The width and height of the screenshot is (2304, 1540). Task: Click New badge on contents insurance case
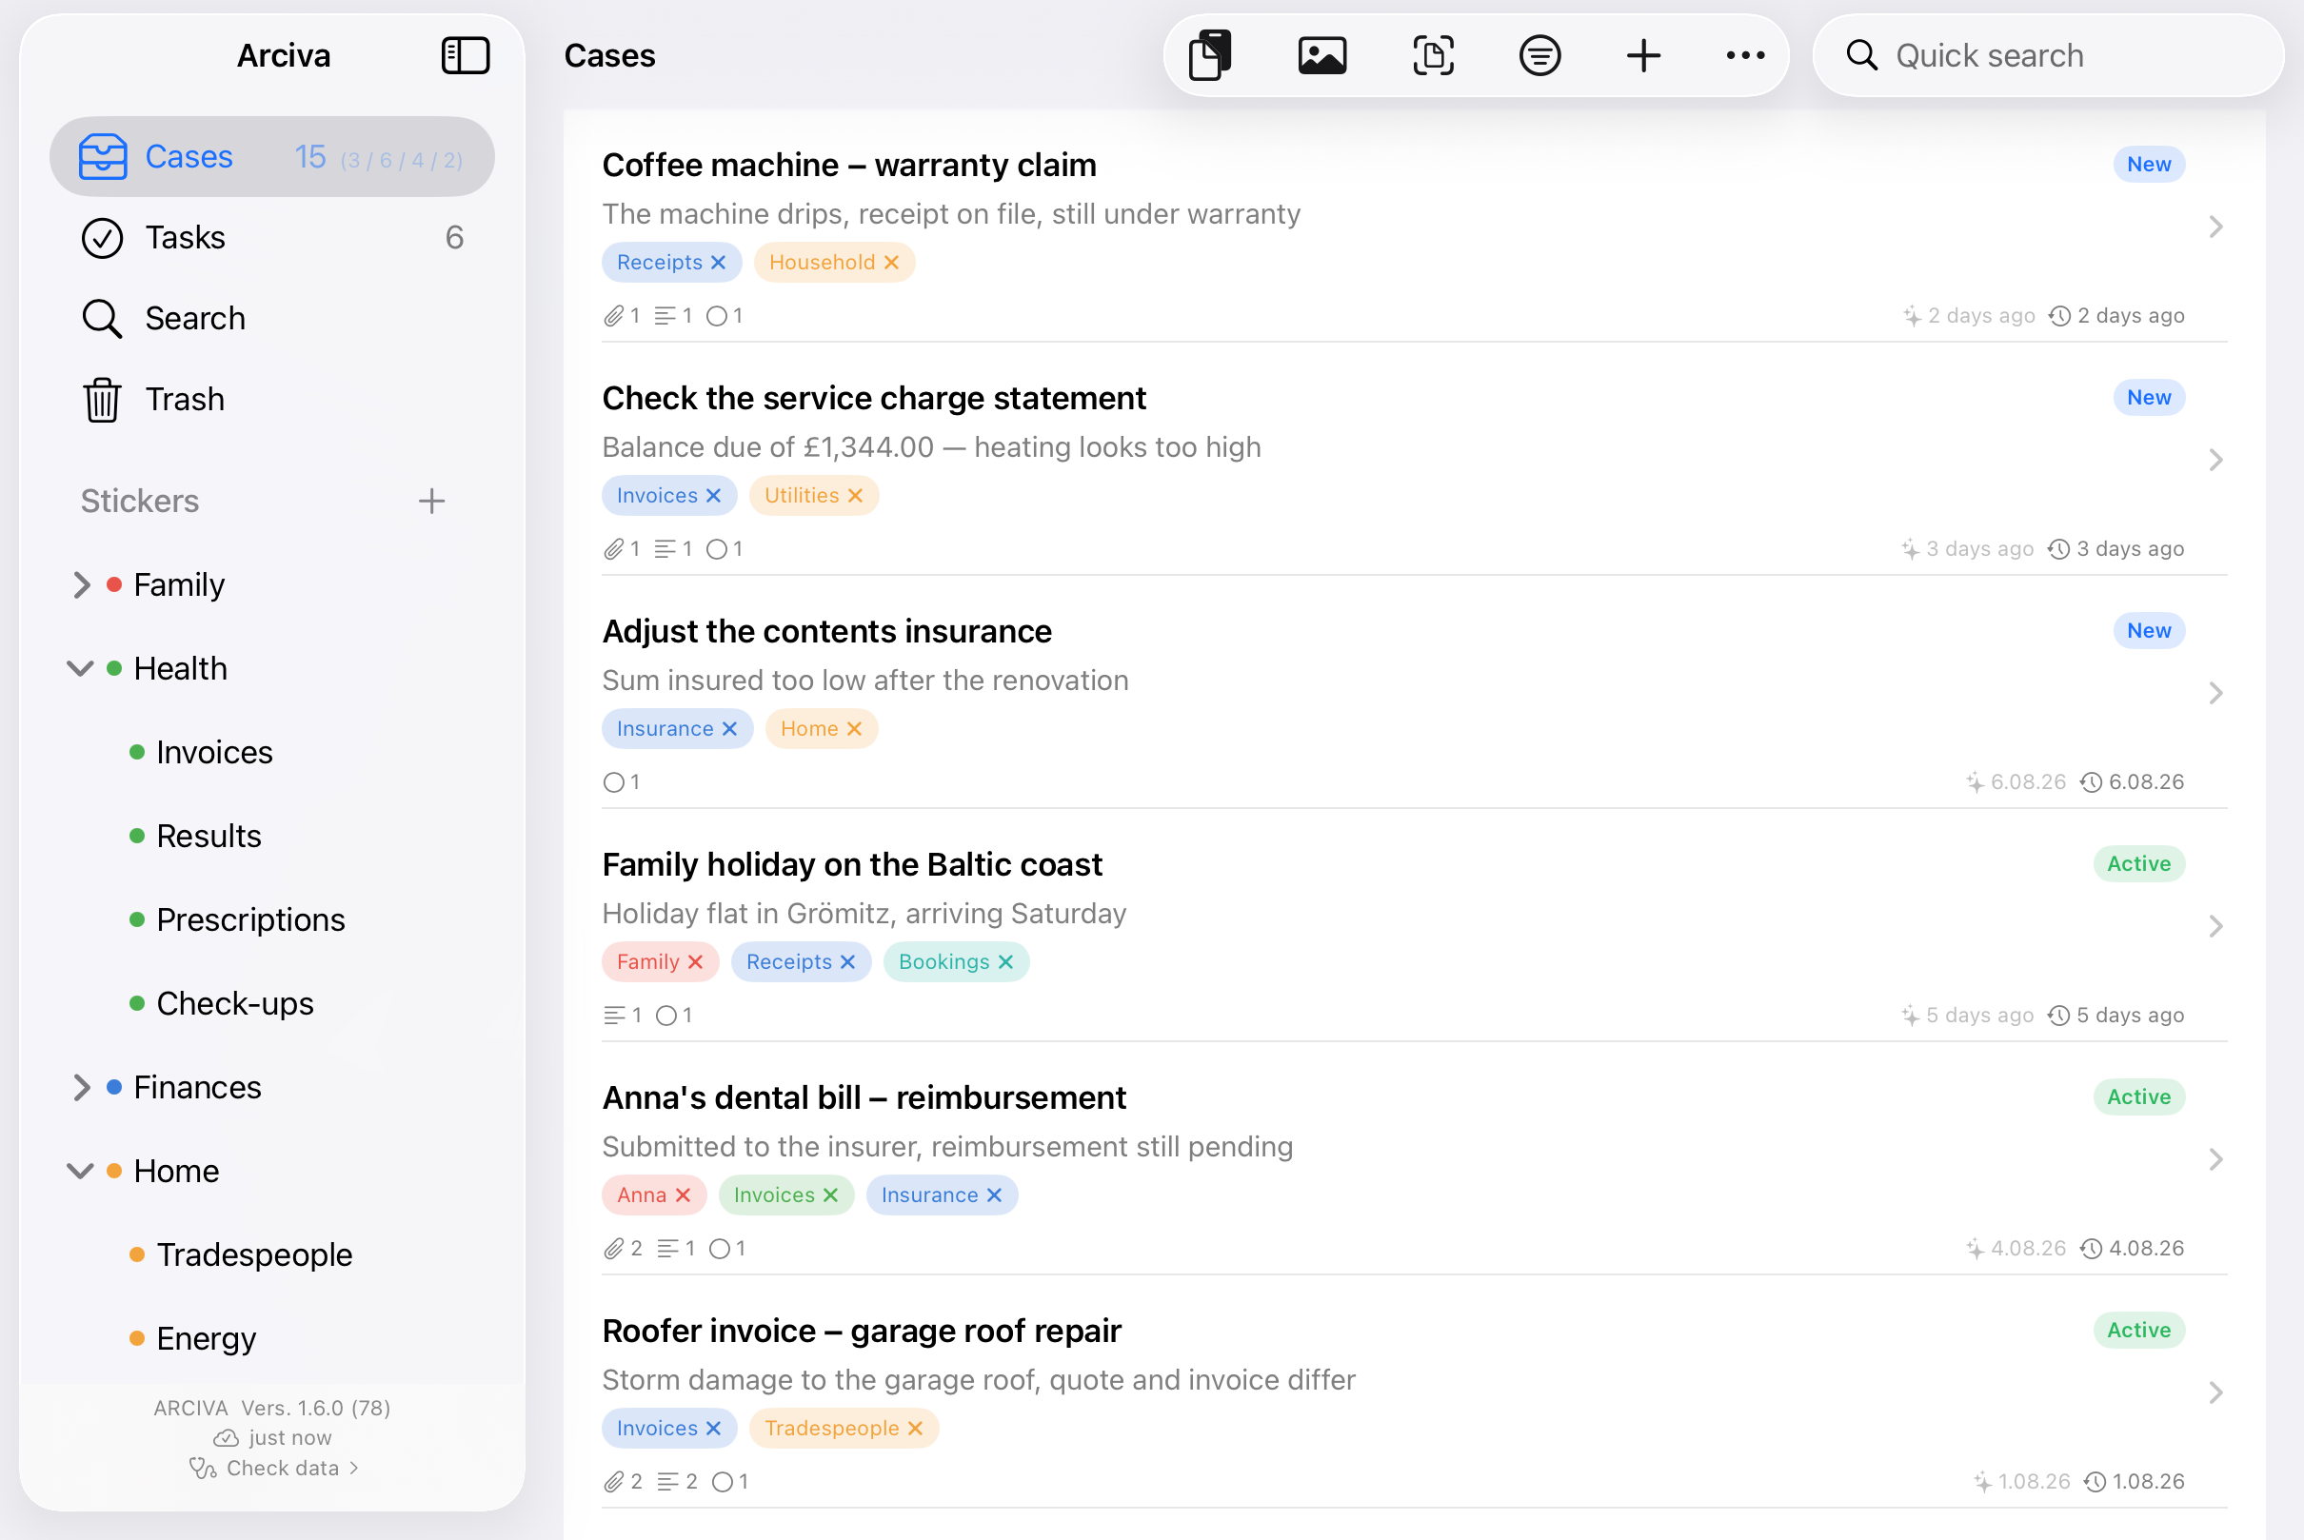(2149, 630)
